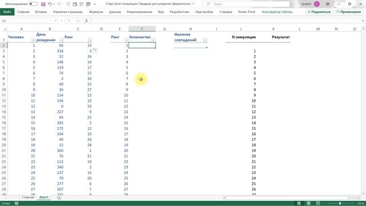Screen dimensions: 366x206
Task: Click the horizontal scrollbar left arrow
Action: pyautogui.click(x=224, y=198)
